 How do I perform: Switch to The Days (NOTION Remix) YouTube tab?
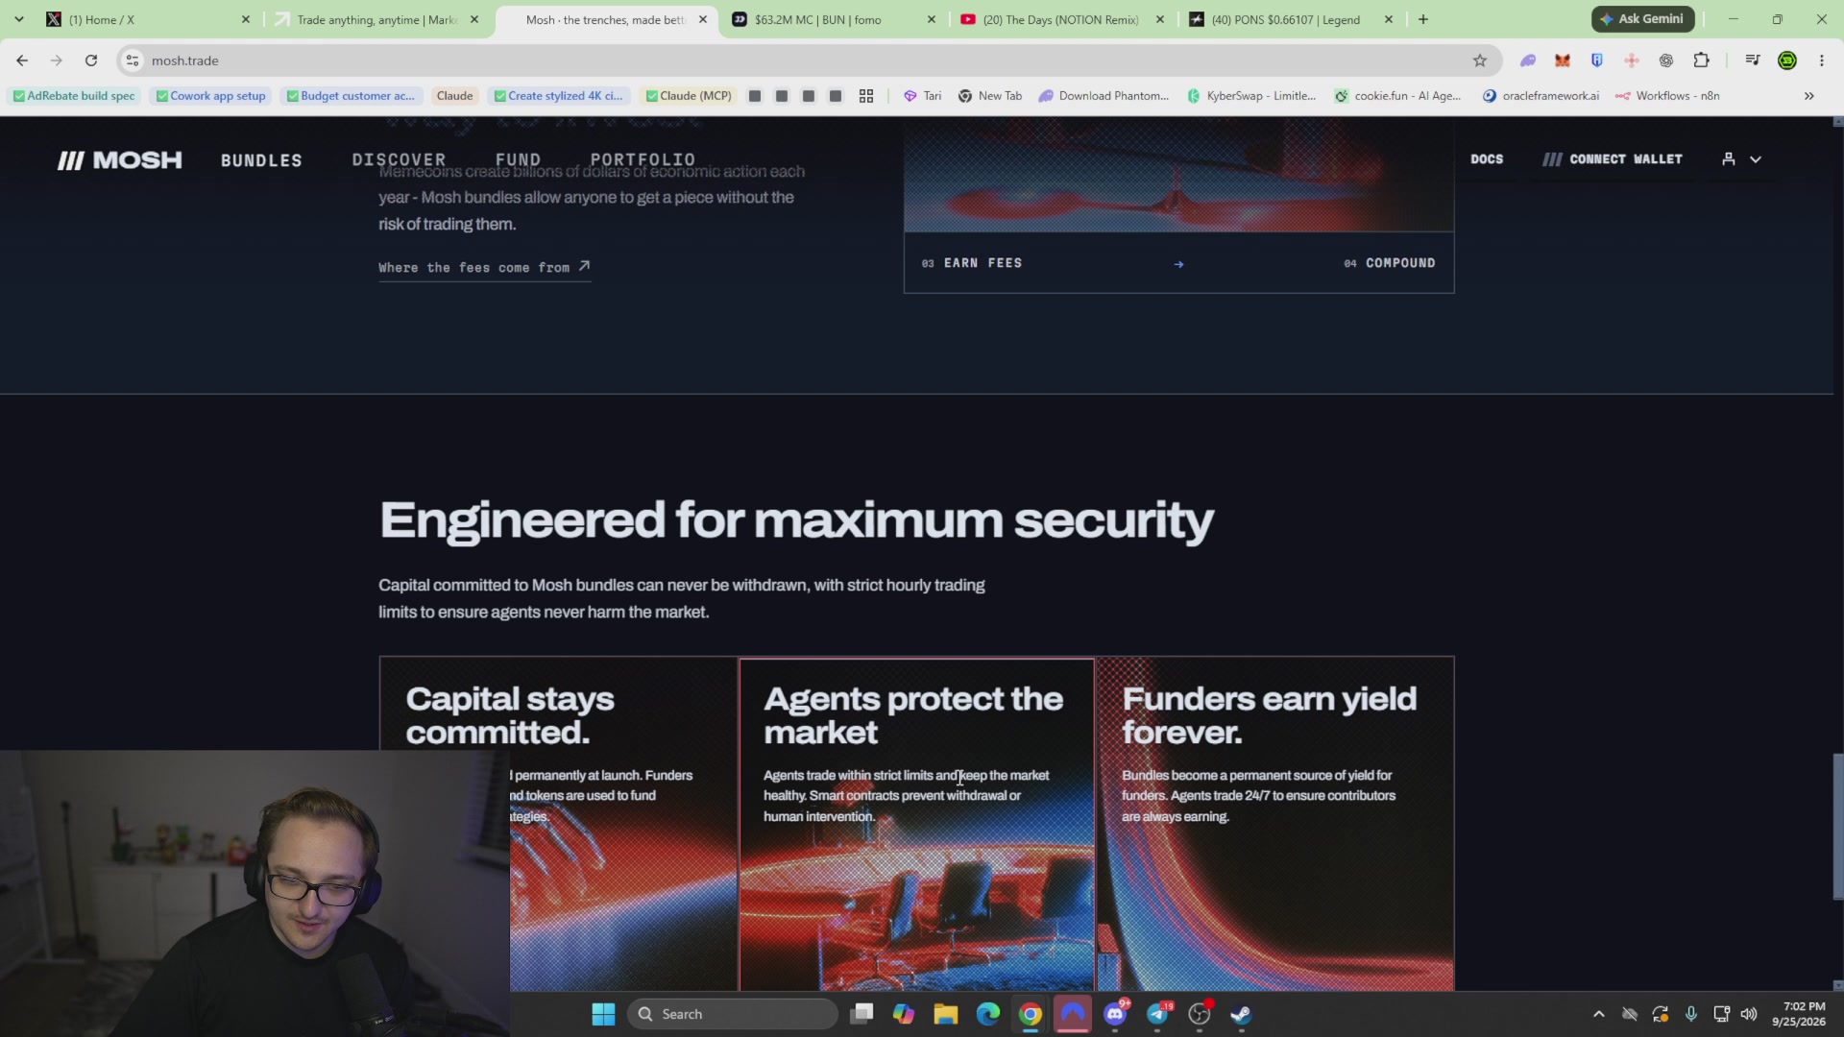(1060, 19)
